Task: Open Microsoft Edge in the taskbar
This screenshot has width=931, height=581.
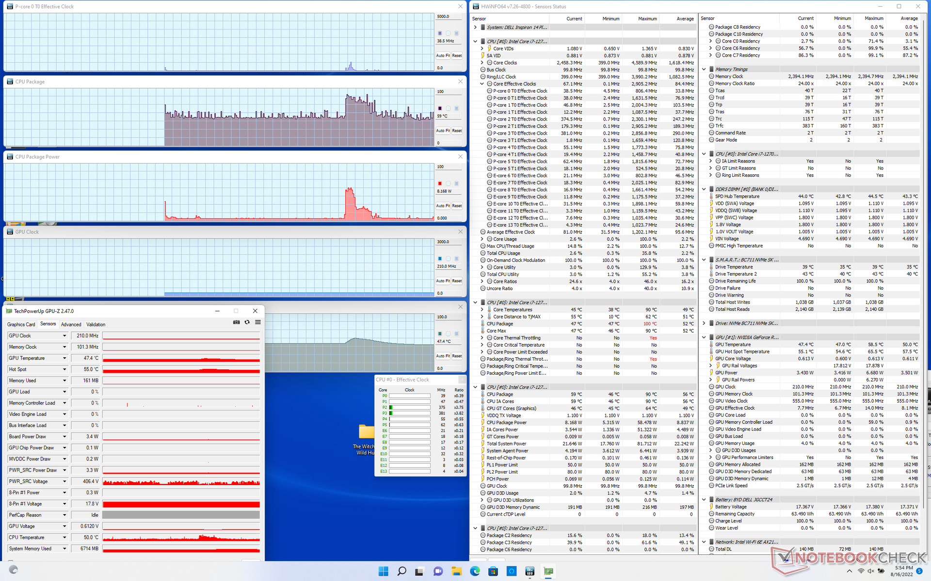Action: tap(475, 571)
